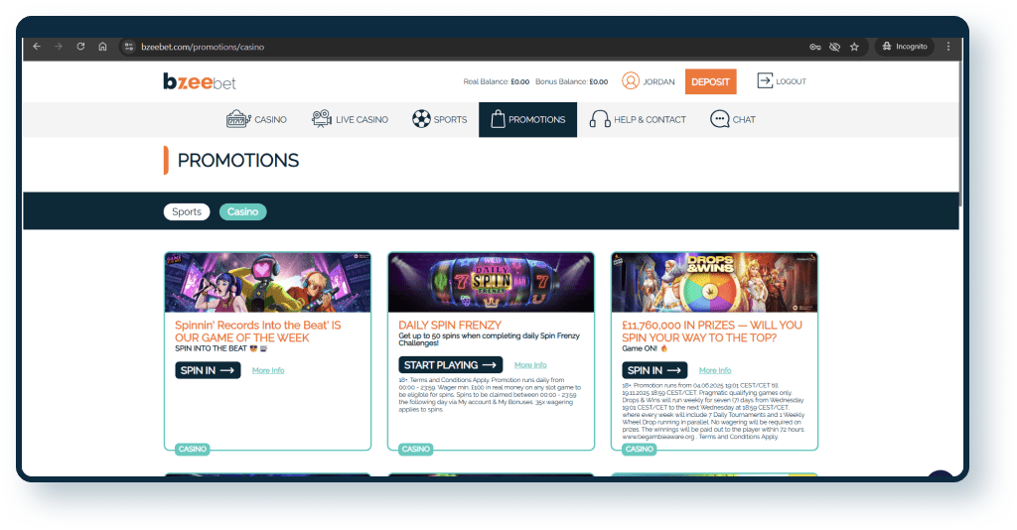
Task: Open Chat speech bubble icon
Action: point(719,119)
